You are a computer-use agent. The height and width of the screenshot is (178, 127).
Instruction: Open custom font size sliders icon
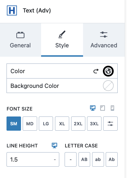tap(110, 124)
